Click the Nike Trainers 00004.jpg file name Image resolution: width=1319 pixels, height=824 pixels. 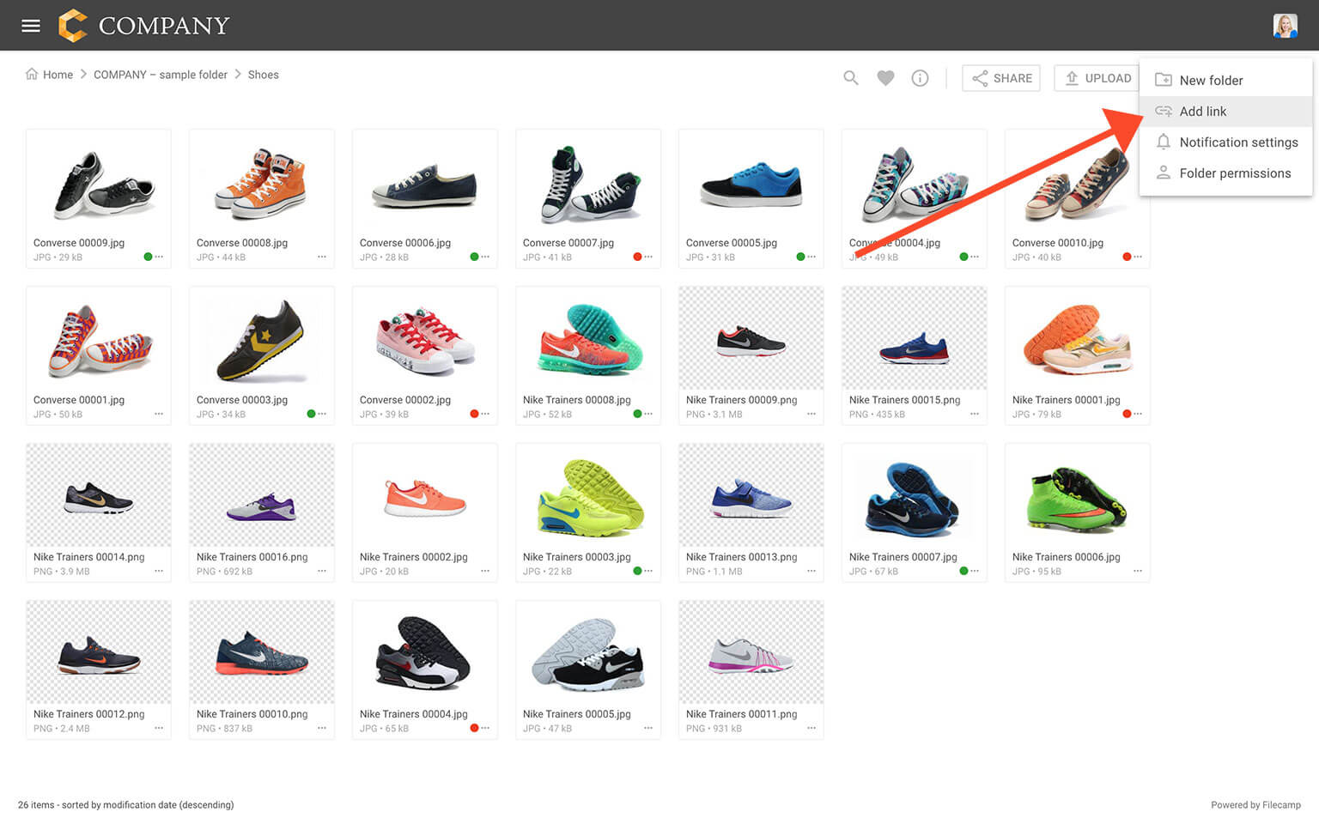pyautogui.click(x=414, y=714)
